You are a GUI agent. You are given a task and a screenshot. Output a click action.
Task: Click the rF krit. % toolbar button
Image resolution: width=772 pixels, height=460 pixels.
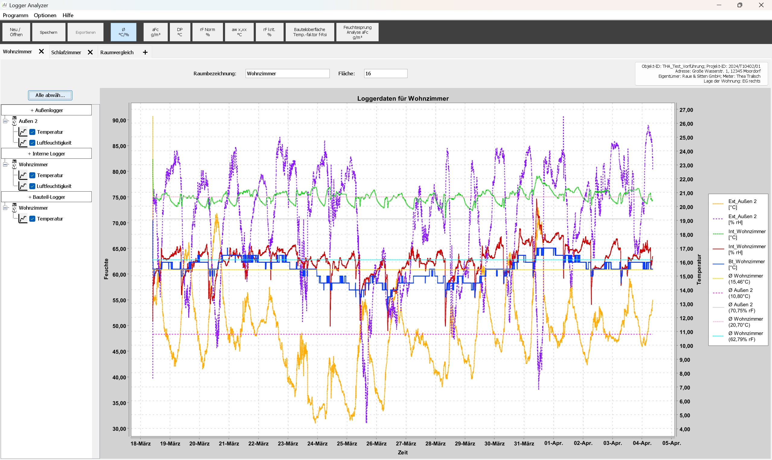(269, 32)
